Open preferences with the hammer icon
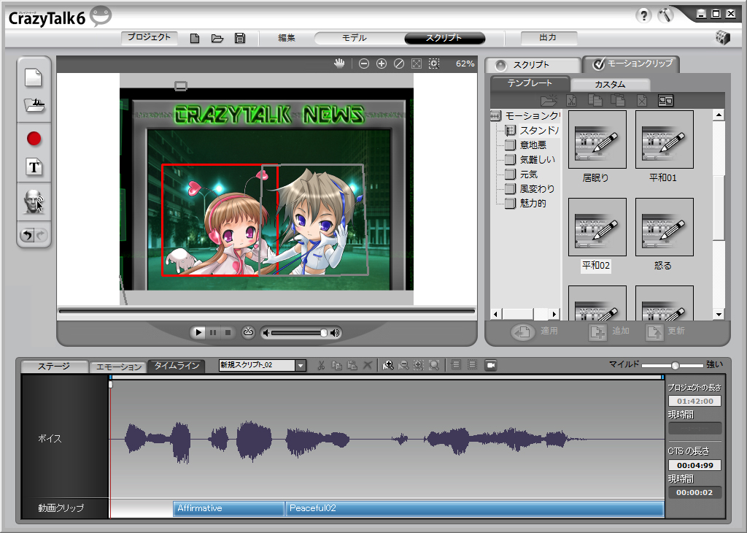 tap(665, 15)
